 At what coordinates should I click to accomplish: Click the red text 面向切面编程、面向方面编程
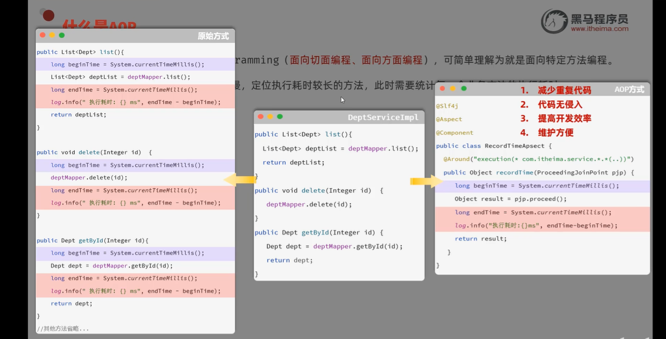click(x=356, y=61)
